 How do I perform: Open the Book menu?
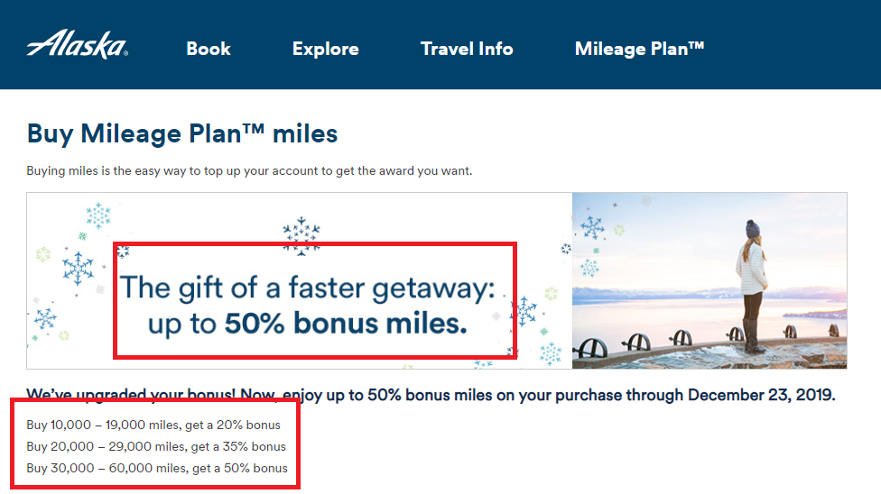pos(209,49)
